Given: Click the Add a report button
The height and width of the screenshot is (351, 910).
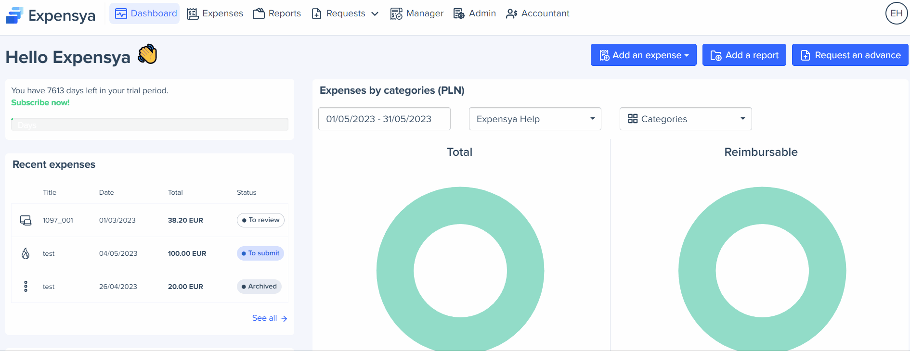Looking at the screenshot, I should pos(744,55).
